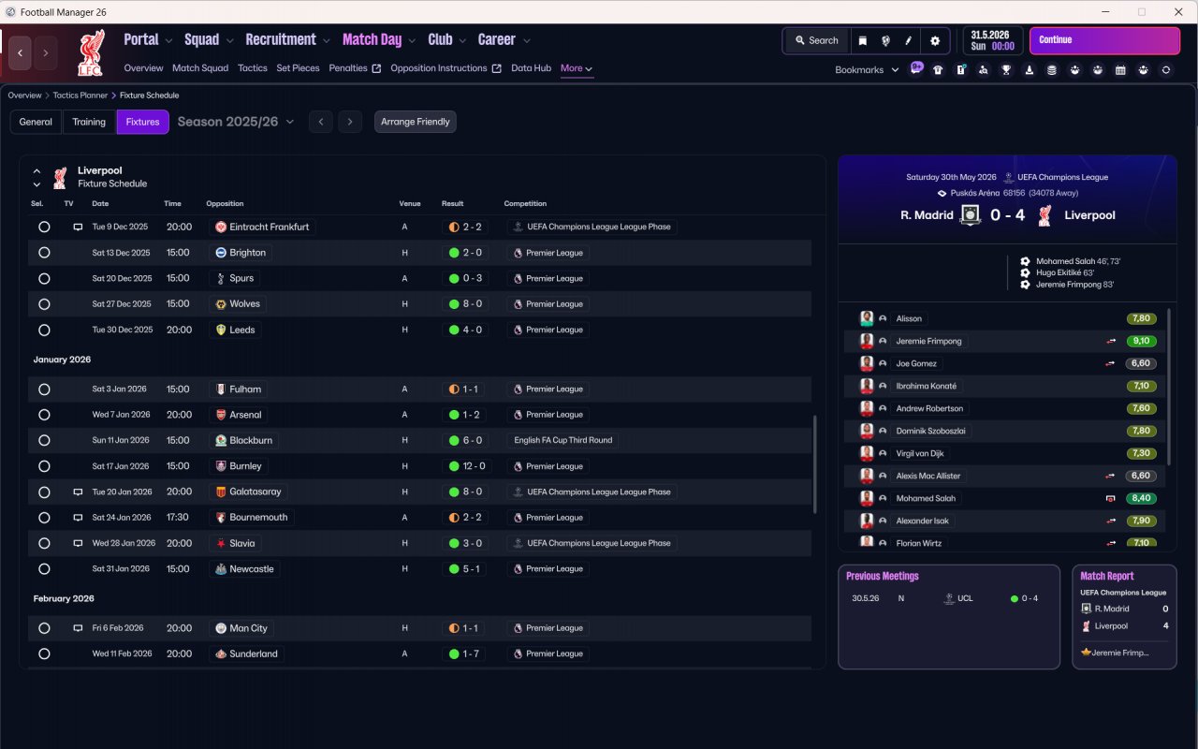Go to the next season using right arrow
The image size is (1198, 749).
350,122
